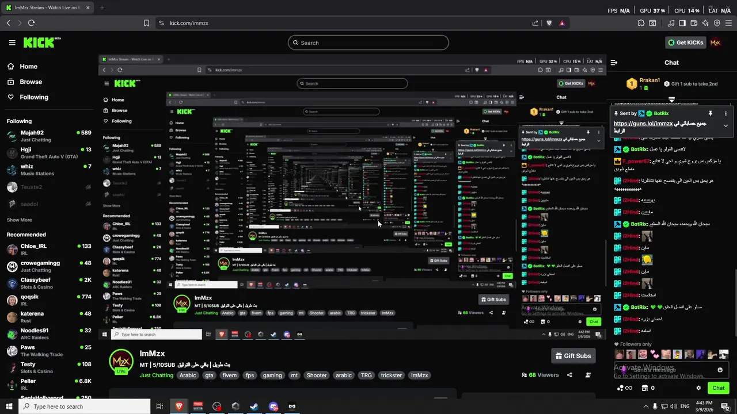Open the emoji picker in chat input
Viewport: 737px width, 414px height.
720,370
